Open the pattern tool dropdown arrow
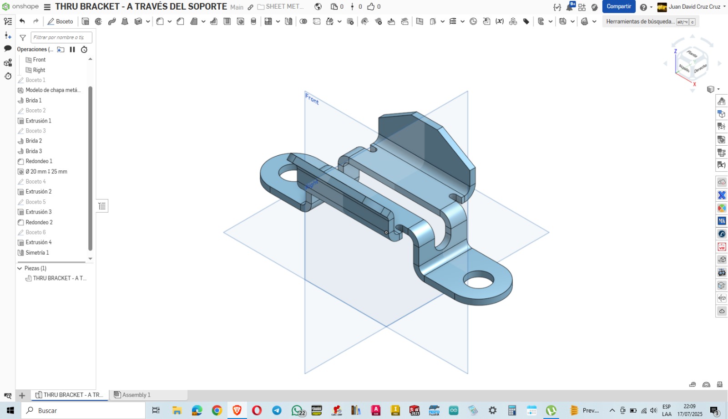This screenshot has width=728, height=419. [x=278, y=21]
